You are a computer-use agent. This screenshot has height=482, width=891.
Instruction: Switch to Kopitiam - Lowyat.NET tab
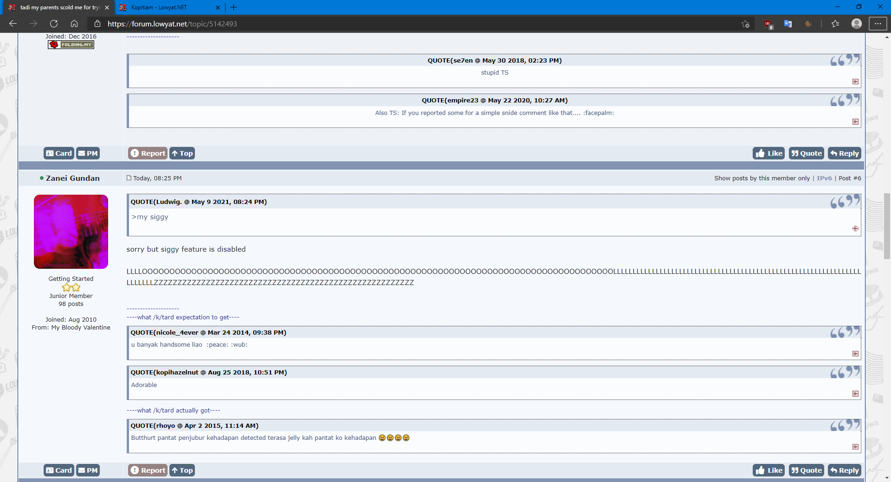pyautogui.click(x=167, y=7)
